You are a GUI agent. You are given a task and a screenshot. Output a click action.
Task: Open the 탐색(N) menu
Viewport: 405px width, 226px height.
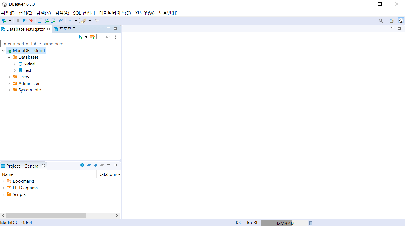[43, 13]
